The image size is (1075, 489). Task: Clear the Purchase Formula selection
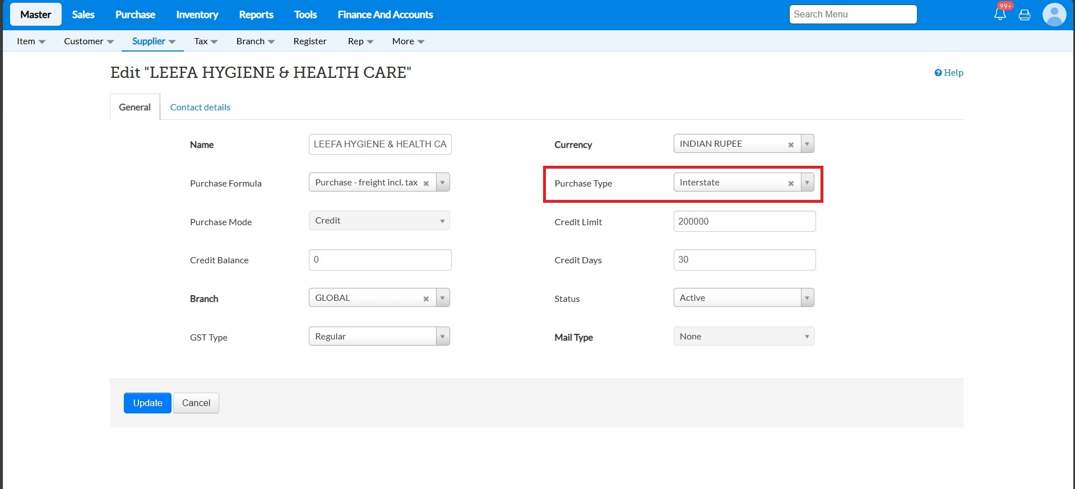[426, 183]
